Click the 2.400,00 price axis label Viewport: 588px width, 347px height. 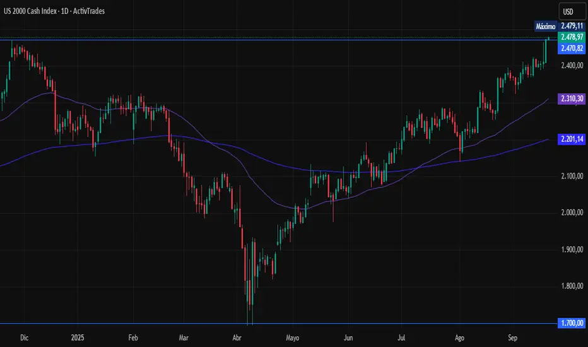click(x=572, y=65)
